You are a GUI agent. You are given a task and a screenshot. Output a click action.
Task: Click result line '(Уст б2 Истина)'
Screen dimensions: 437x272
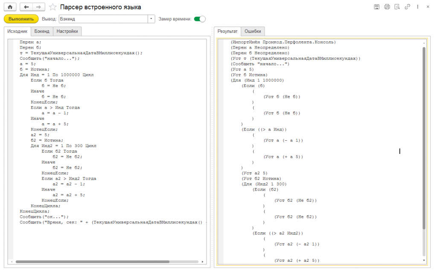click(262, 179)
